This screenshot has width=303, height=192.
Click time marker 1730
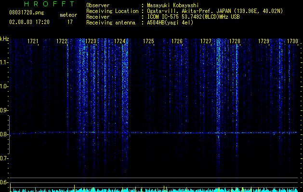292,41
